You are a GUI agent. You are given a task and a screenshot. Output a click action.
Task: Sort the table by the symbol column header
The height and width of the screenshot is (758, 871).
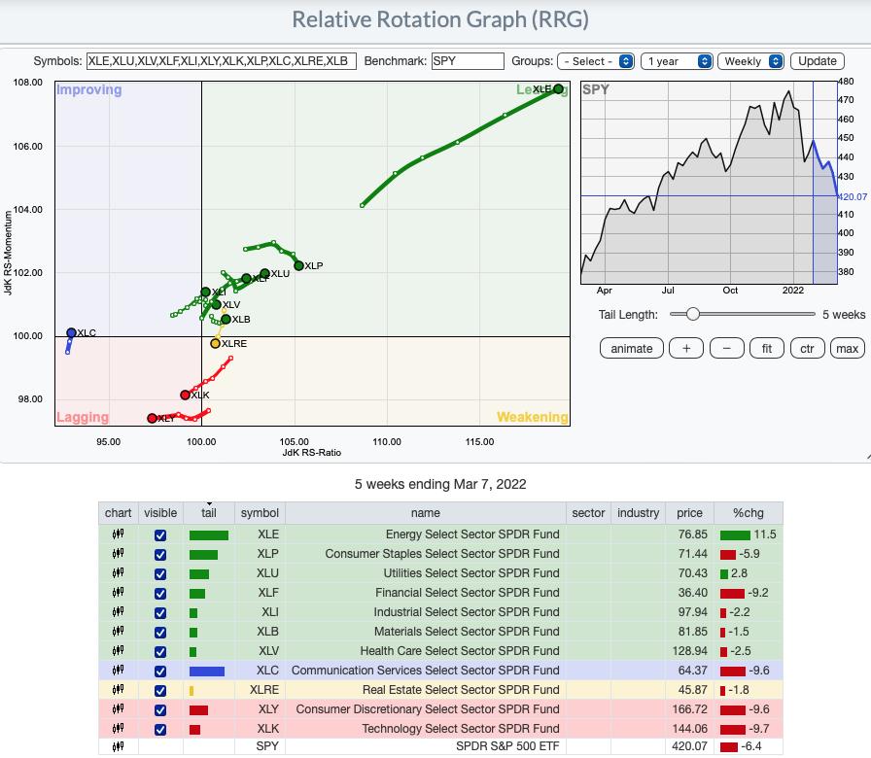(260, 512)
